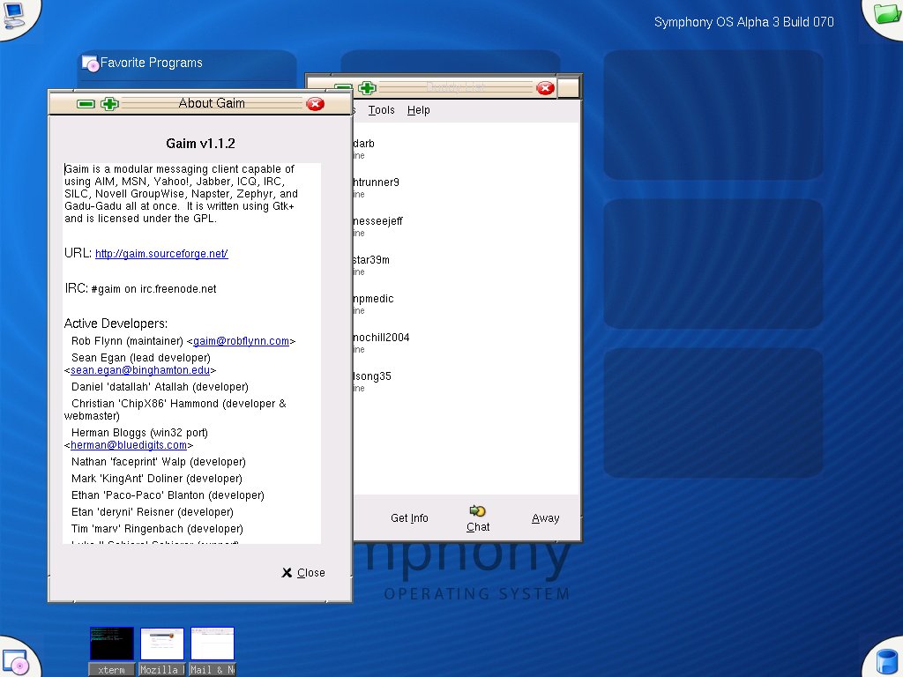Open the programs disc corner icon
Screen dimensions: 903x677
point(14,663)
